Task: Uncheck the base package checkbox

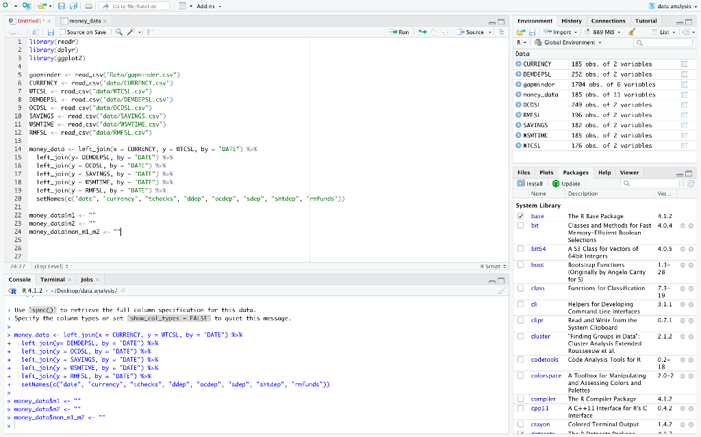Action: [x=521, y=216]
